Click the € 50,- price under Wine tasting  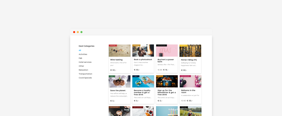click(113, 70)
